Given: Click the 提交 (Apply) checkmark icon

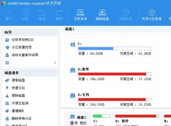Looking at the screenshot, I should [9, 13].
